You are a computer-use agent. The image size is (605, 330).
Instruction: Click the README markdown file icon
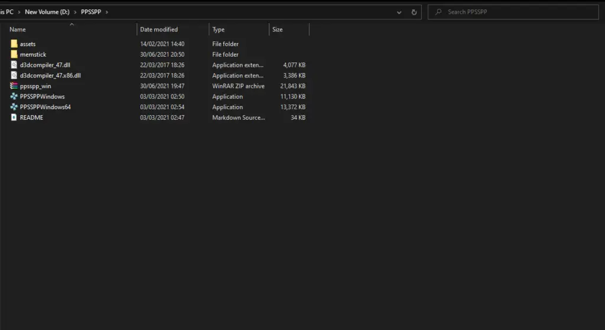coord(14,117)
